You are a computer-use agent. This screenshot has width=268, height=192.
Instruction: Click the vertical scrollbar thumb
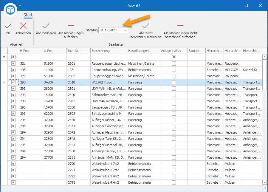(x=264, y=75)
